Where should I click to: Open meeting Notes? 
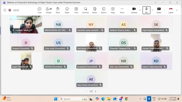[94, 10]
